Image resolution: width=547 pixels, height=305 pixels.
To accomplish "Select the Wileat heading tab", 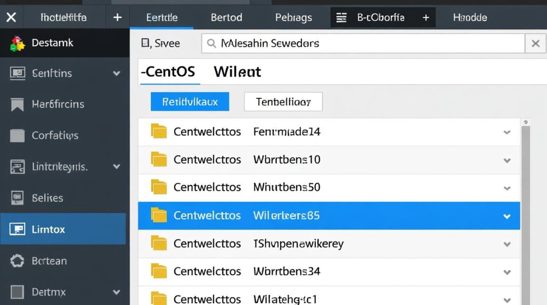I will (237, 72).
